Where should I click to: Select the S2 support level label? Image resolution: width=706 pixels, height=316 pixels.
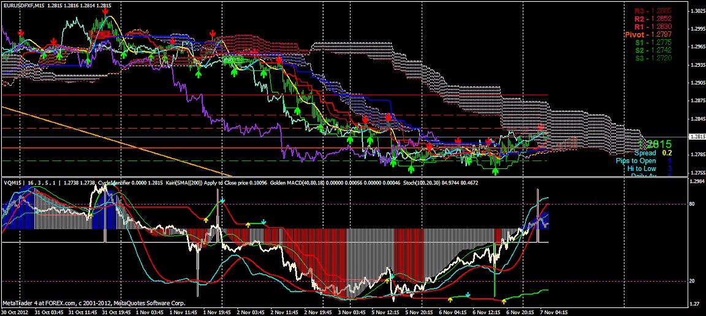tap(653, 51)
